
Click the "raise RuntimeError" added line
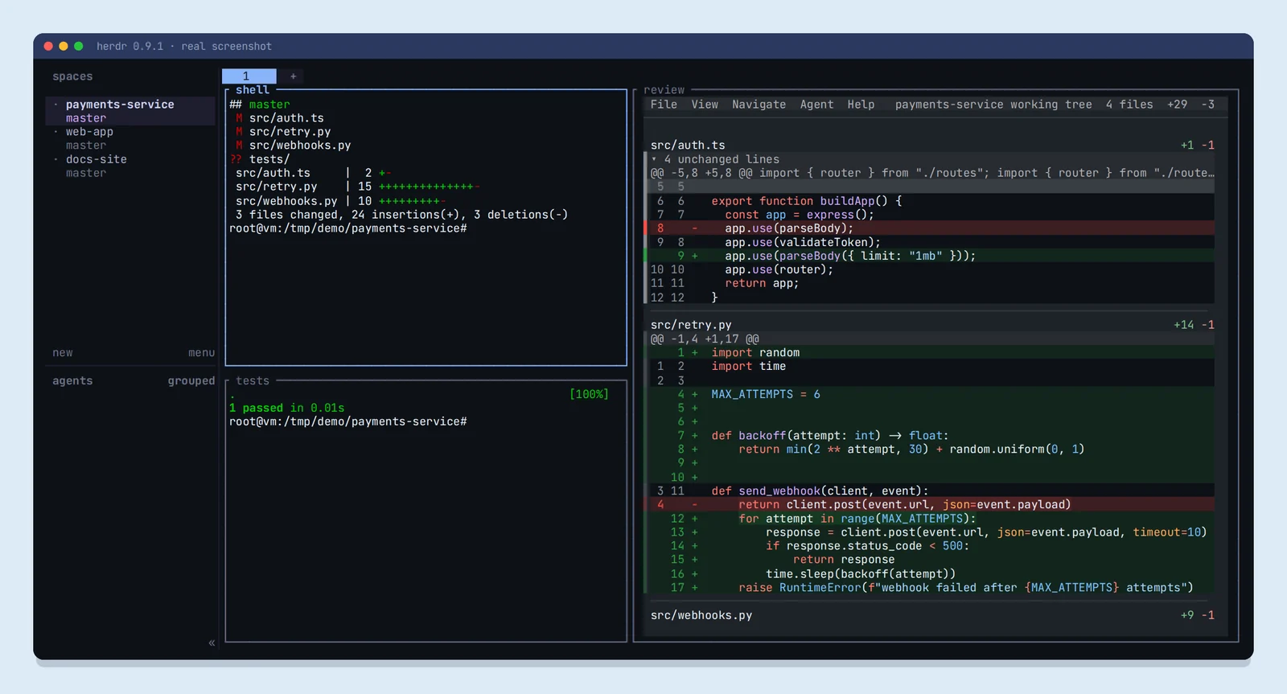point(929,588)
